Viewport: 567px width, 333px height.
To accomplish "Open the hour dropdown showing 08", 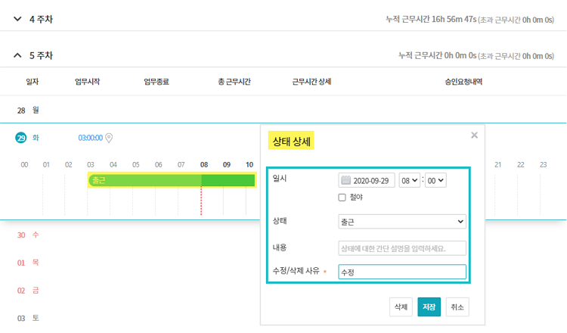I will coord(409,180).
